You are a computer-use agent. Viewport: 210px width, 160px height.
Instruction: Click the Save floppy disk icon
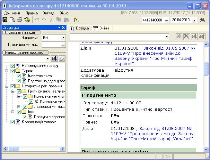point(5,20)
